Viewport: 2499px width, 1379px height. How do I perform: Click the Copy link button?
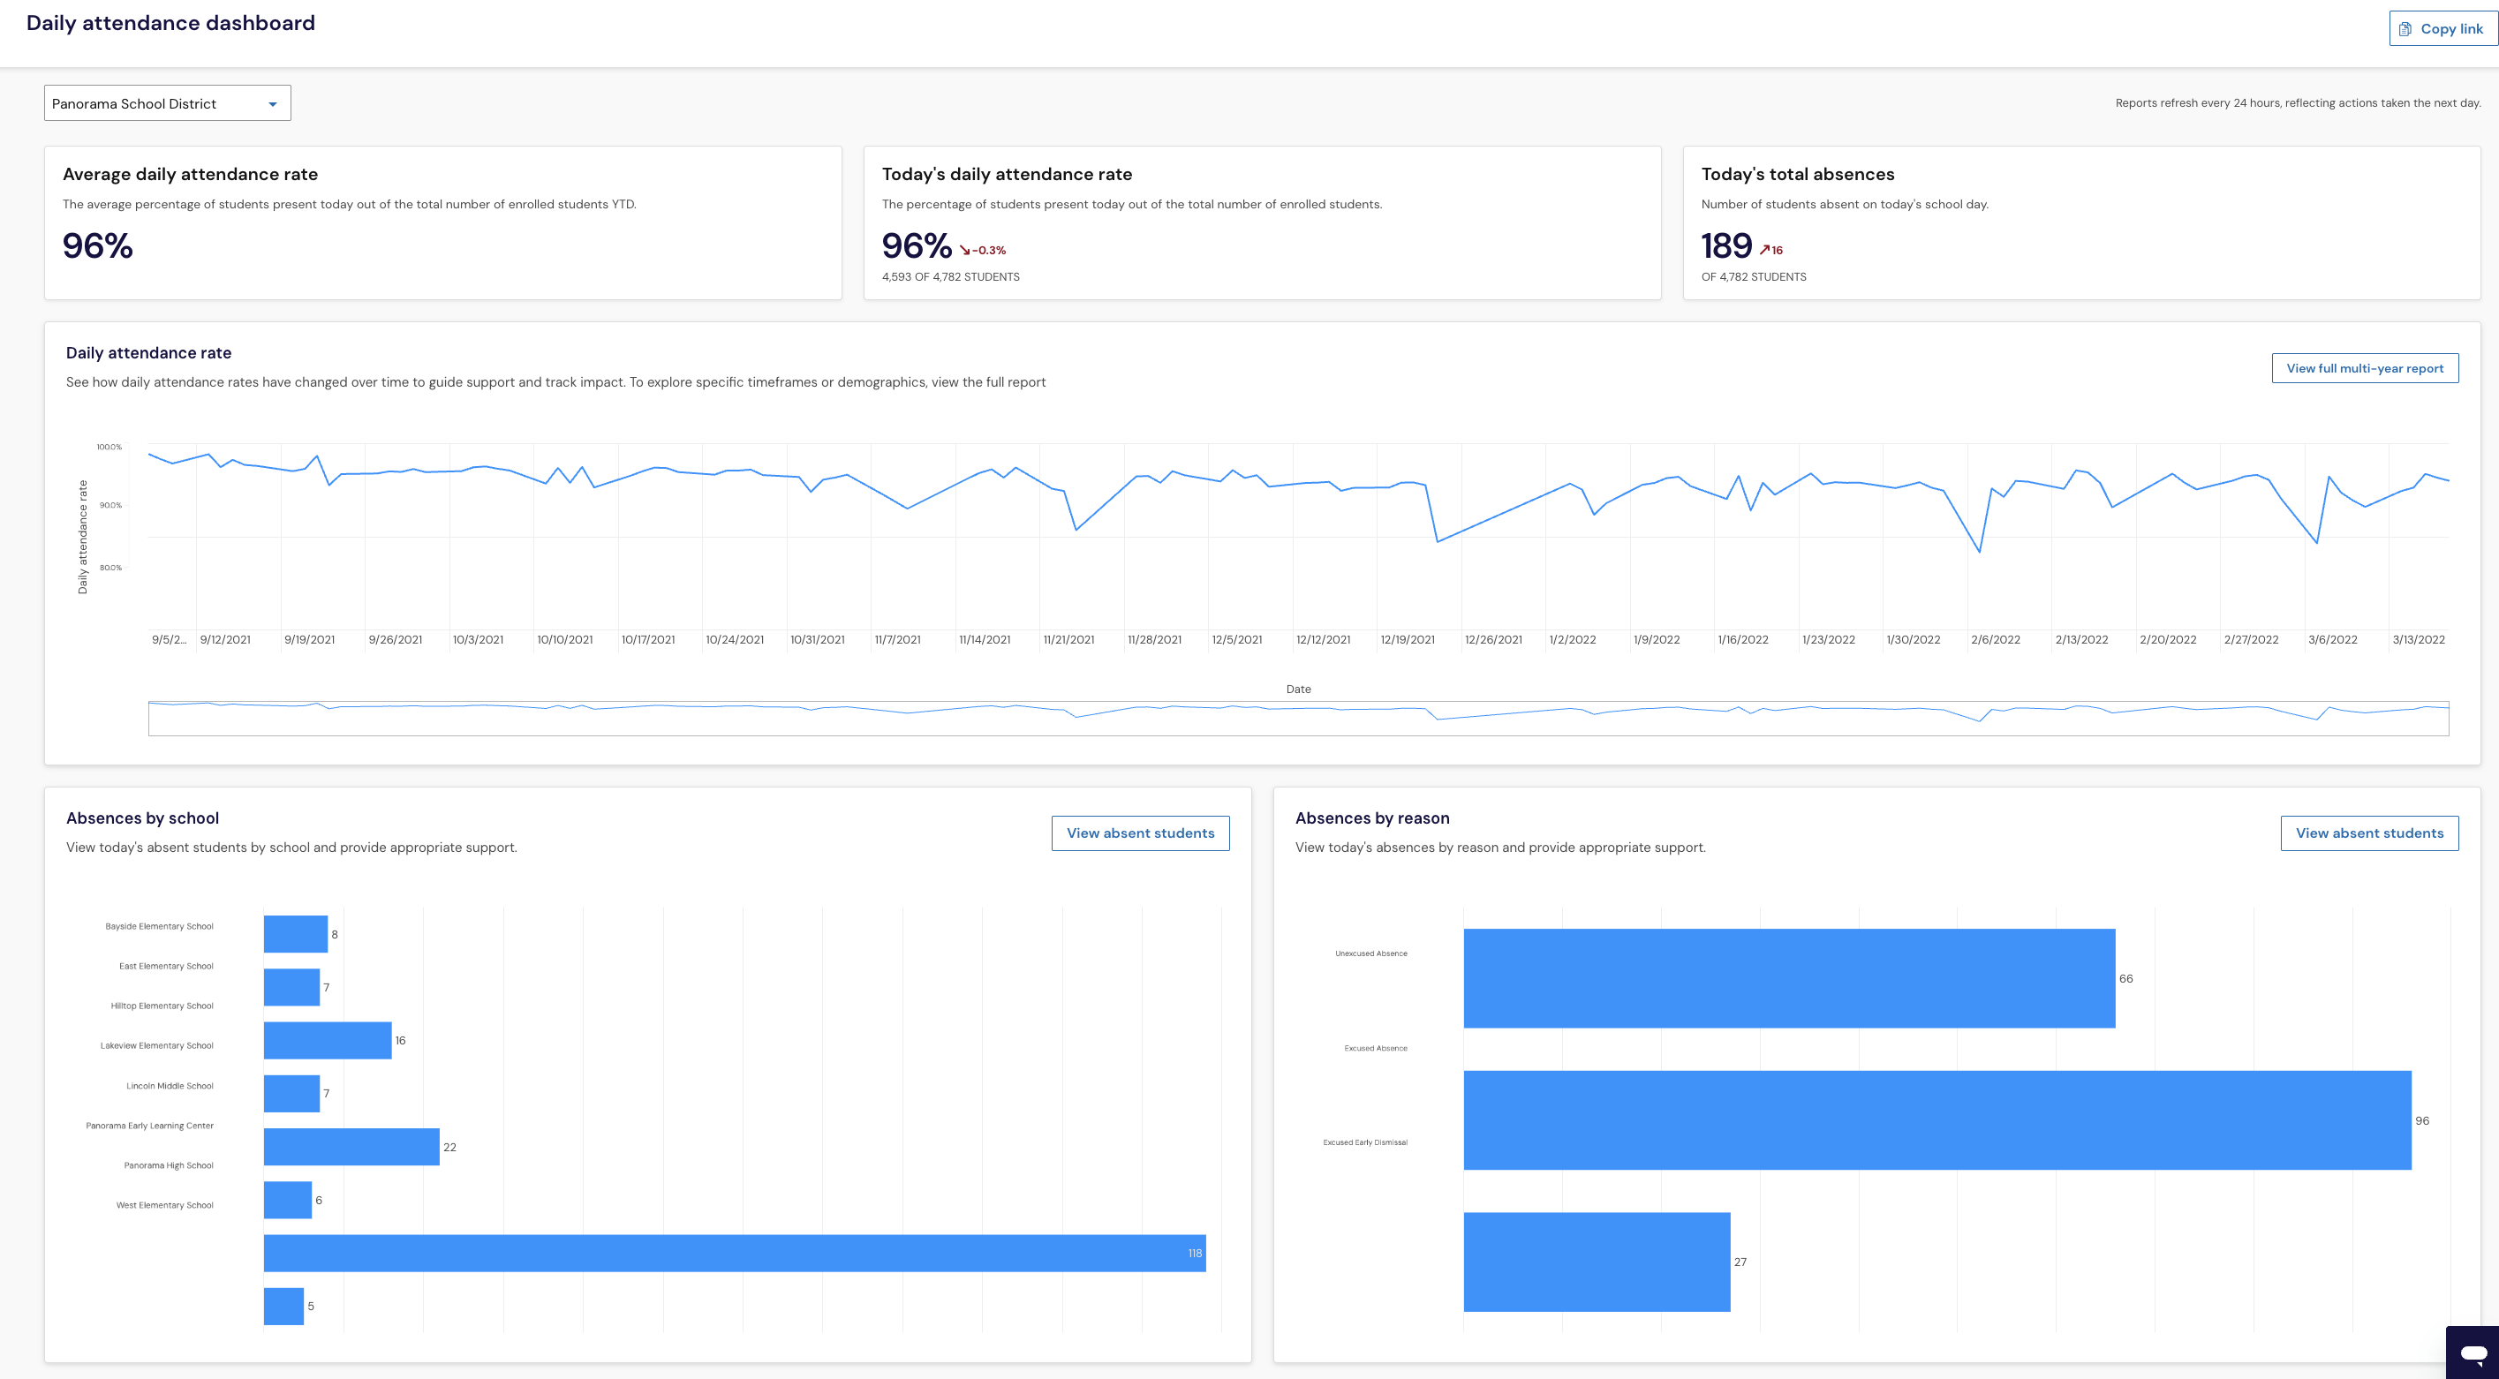[x=2442, y=29]
